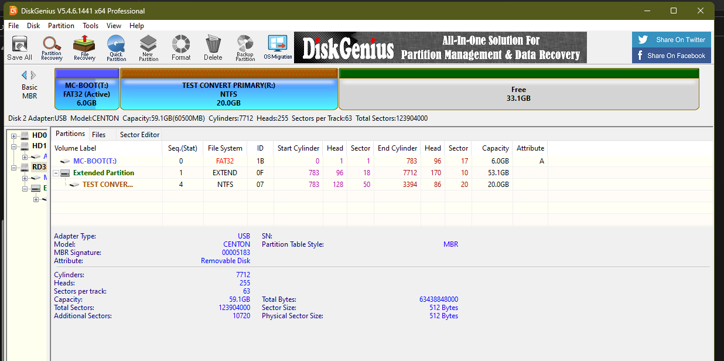Open the View menu

pyautogui.click(x=114, y=26)
